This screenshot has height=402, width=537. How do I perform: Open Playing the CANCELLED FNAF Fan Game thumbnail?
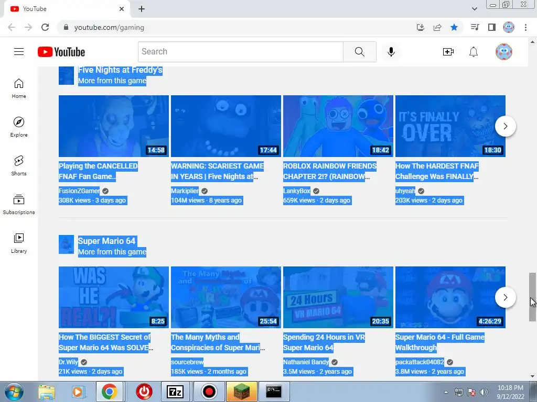(114, 126)
